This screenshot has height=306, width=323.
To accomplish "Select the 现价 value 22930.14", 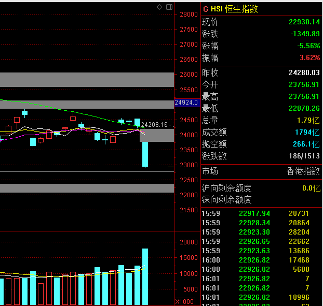I will (304, 22).
